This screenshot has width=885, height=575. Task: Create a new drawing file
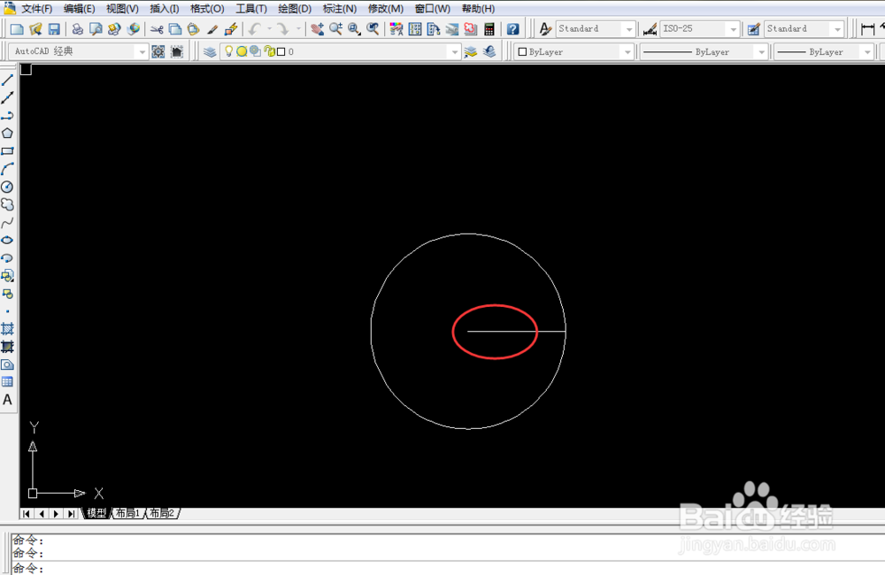point(17,29)
